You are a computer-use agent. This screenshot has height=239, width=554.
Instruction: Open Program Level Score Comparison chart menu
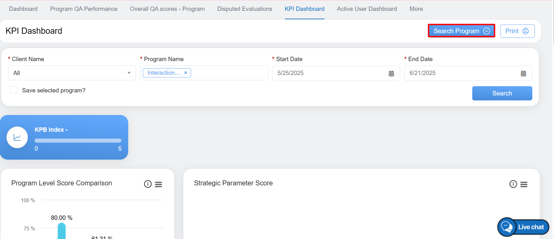tap(159, 184)
